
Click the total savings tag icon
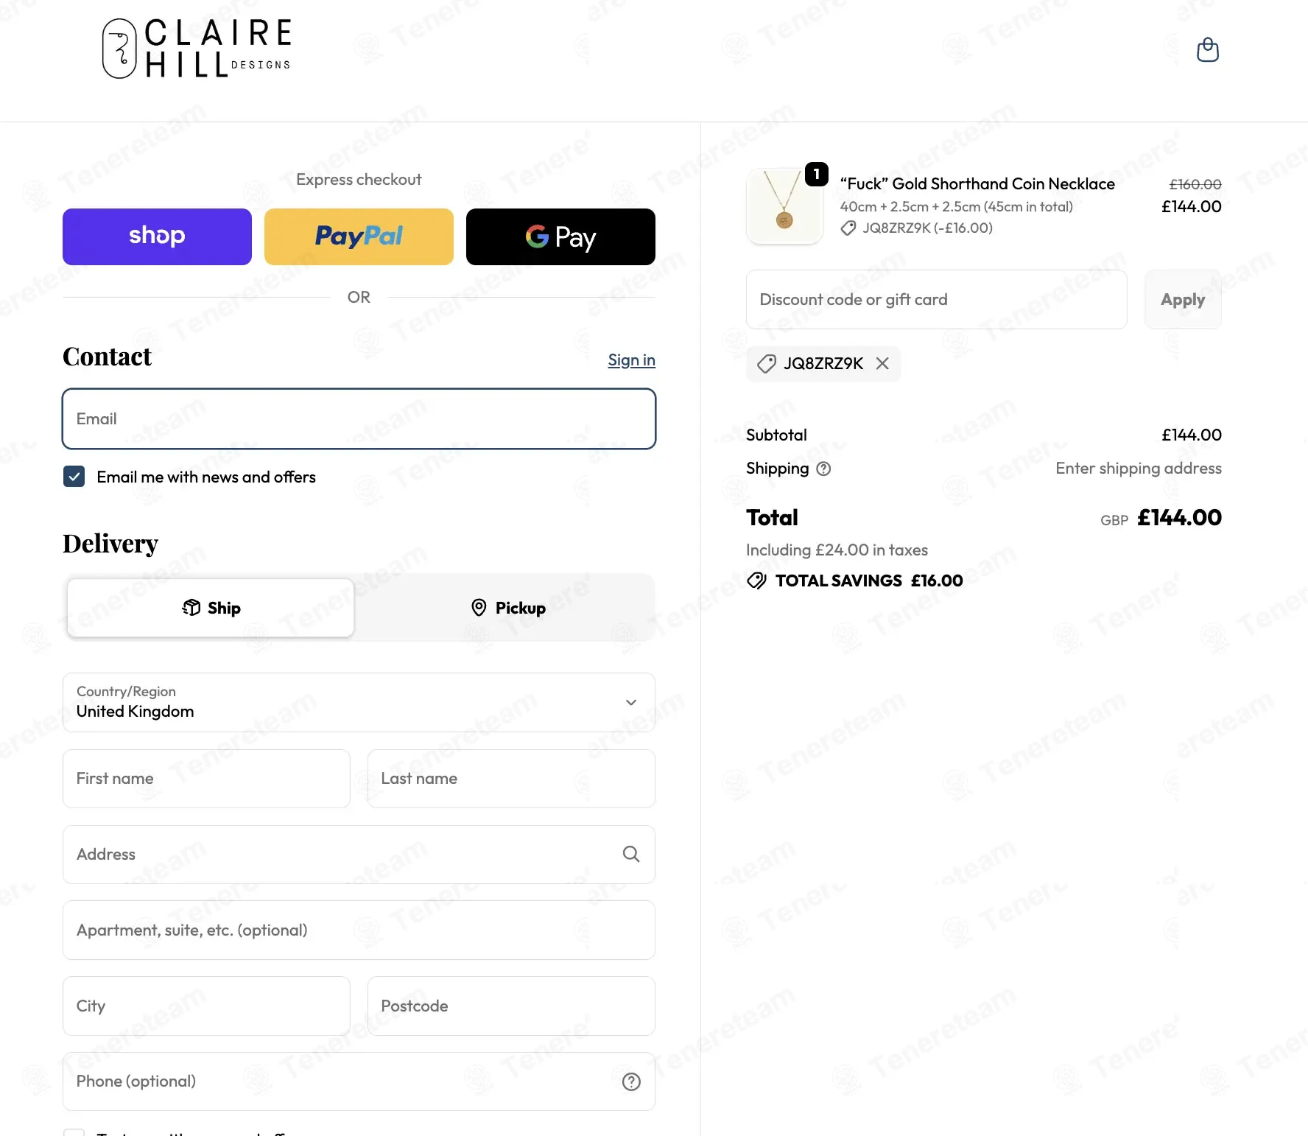coord(756,581)
